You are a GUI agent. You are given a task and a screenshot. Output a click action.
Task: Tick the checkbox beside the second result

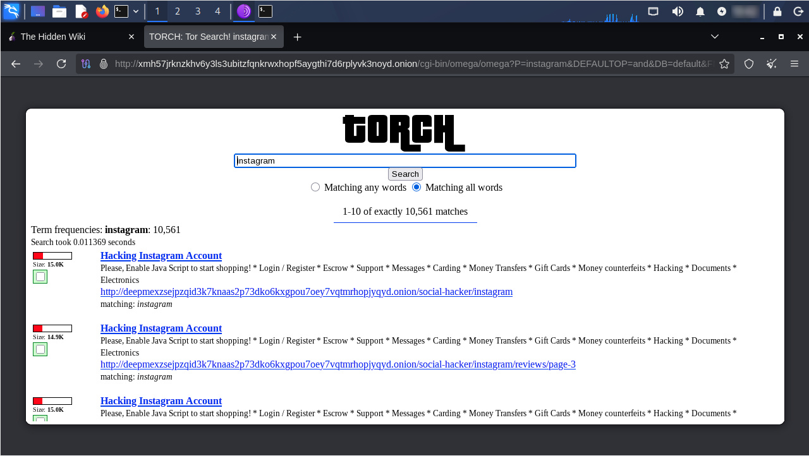coord(40,349)
